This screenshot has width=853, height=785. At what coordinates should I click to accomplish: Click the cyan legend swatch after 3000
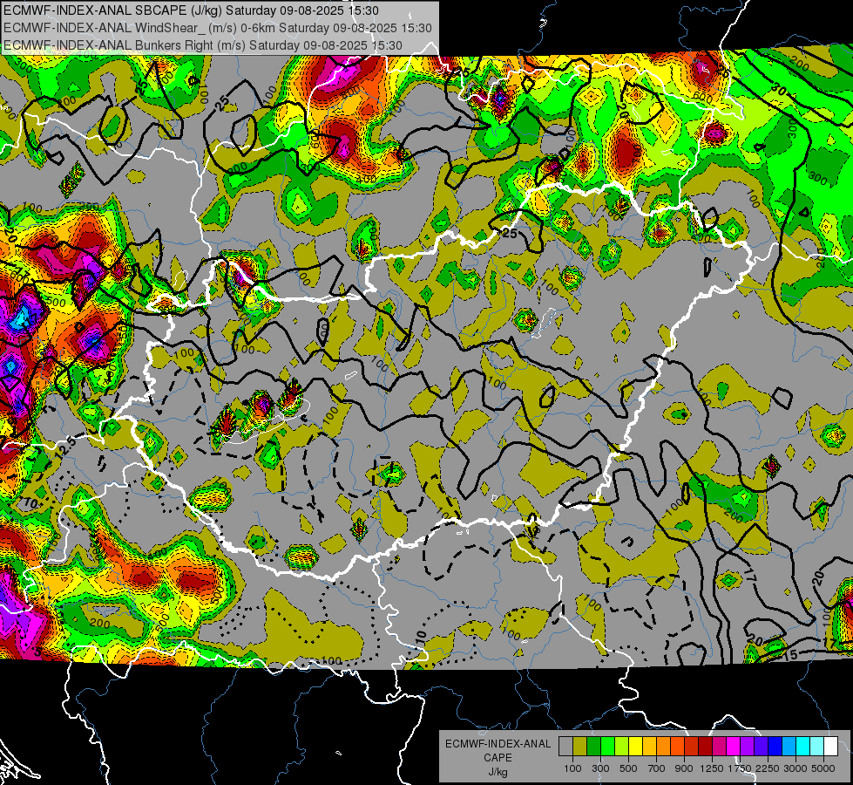coord(803,747)
